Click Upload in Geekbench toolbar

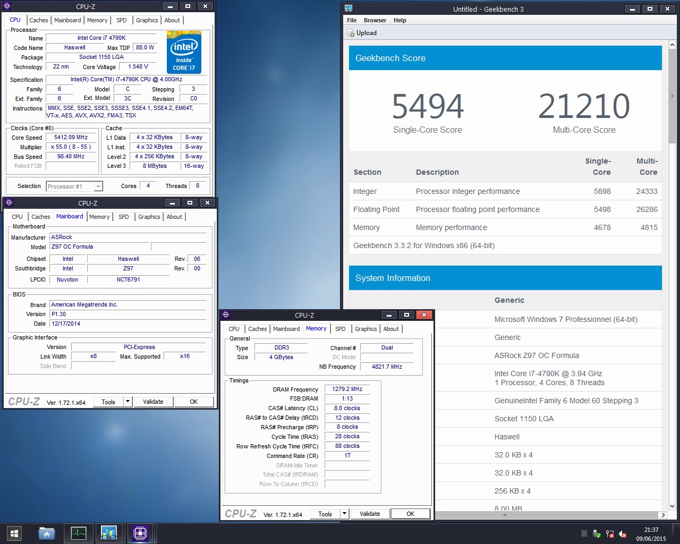click(362, 33)
